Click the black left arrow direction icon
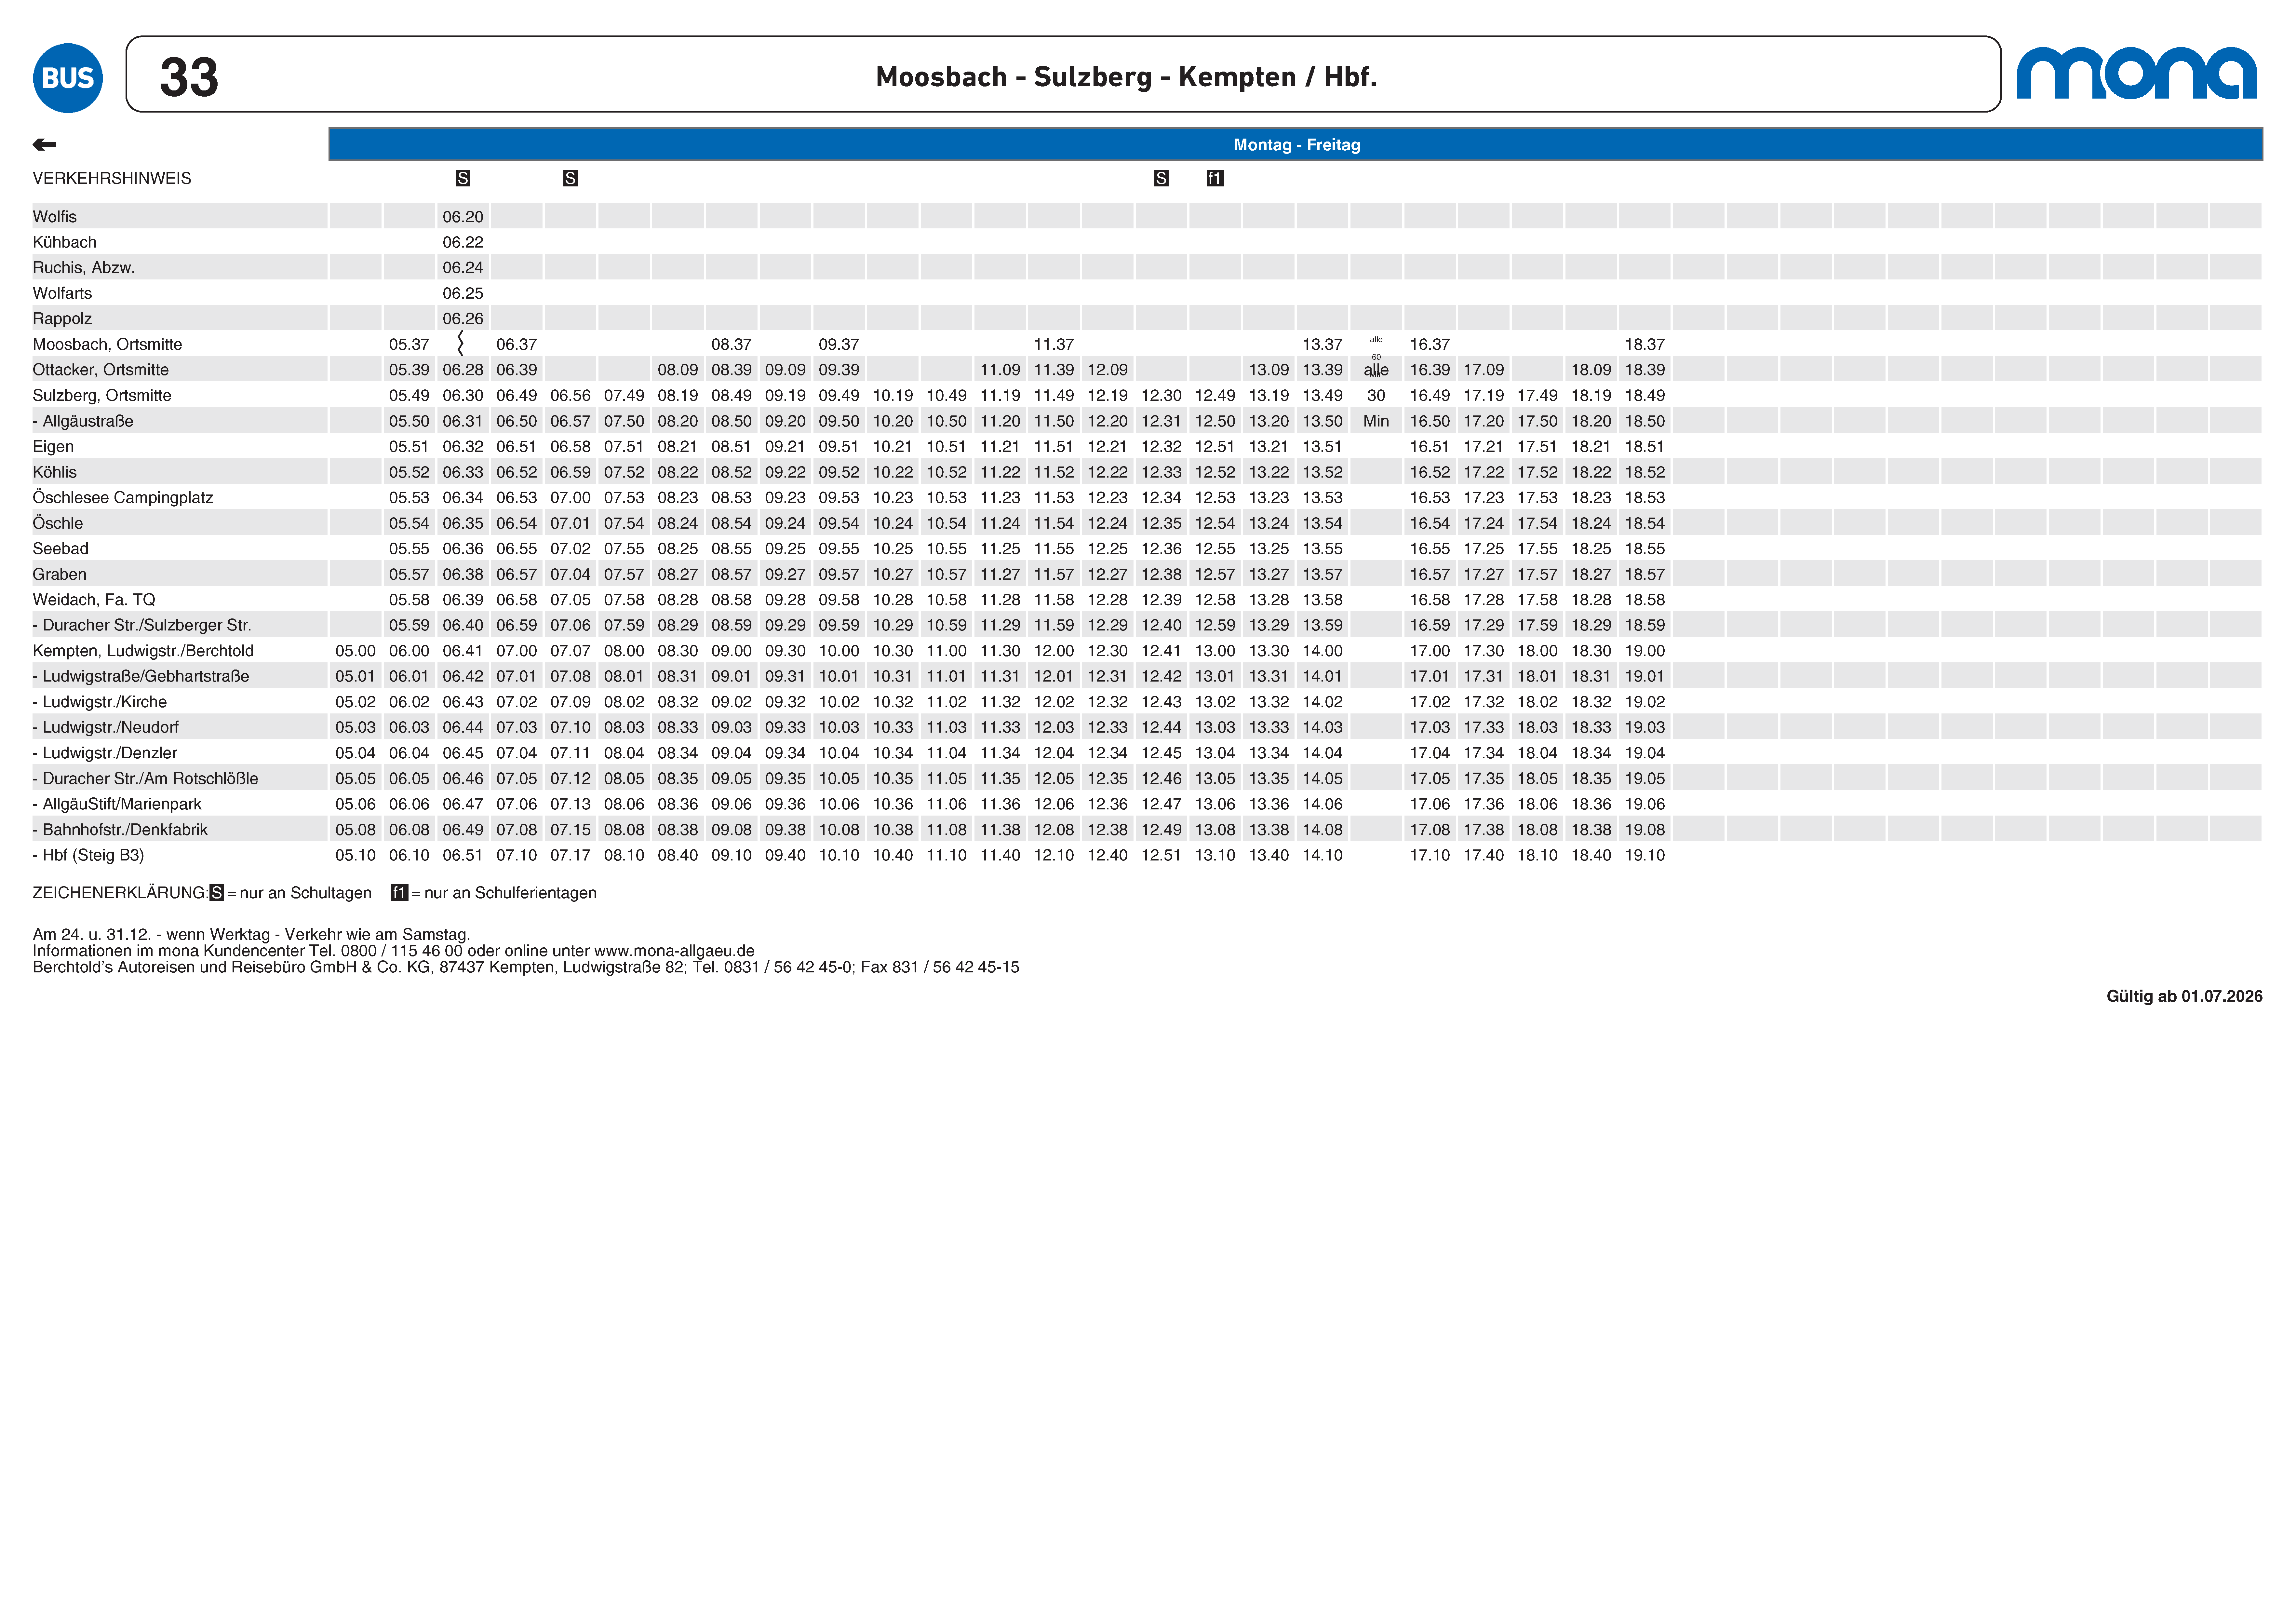This screenshot has height=1624, width=2296. point(44,145)
